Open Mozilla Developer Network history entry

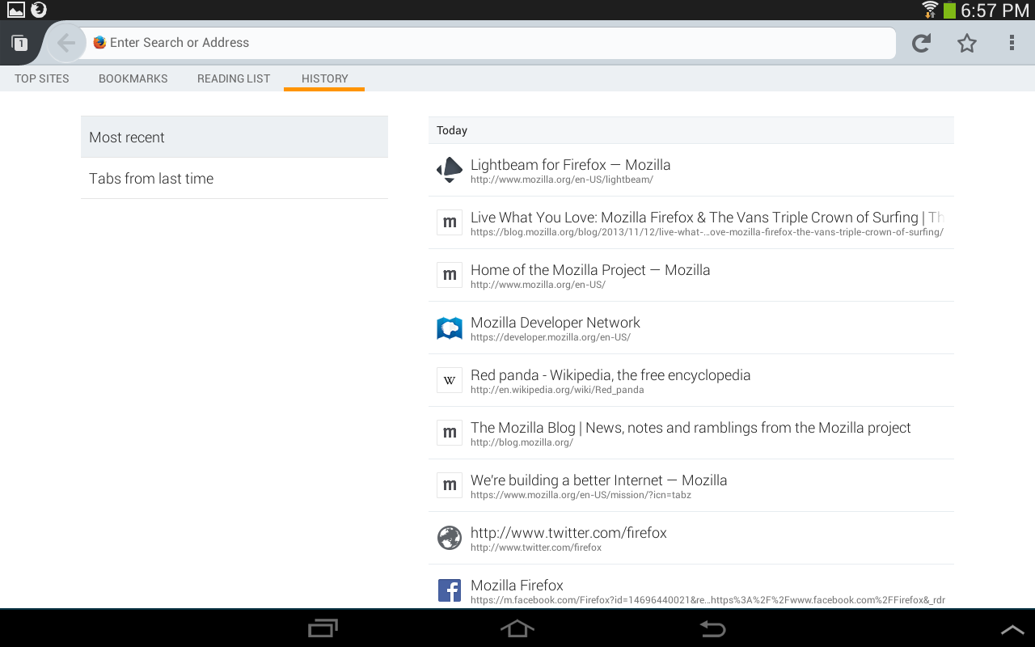pyautogui.click(x=691, y=328)
